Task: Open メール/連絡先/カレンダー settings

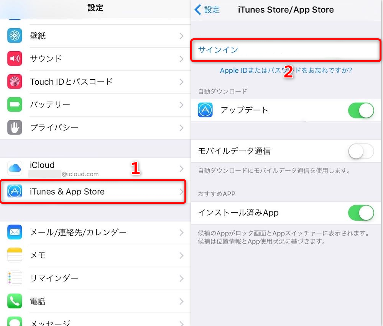Action: coord(95,232)
